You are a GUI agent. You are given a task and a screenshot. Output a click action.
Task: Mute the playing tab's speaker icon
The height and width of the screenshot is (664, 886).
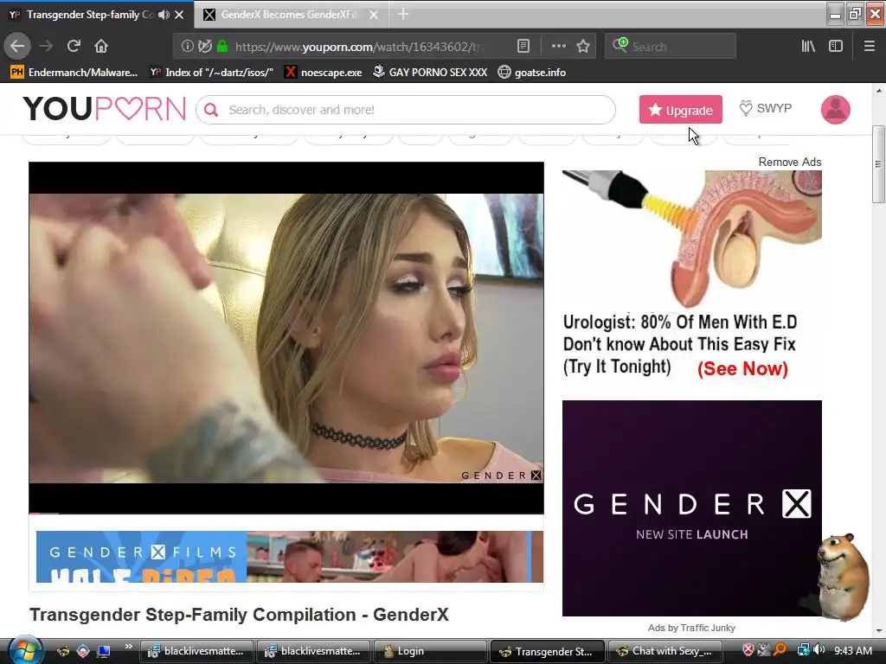tap(164, 15)
